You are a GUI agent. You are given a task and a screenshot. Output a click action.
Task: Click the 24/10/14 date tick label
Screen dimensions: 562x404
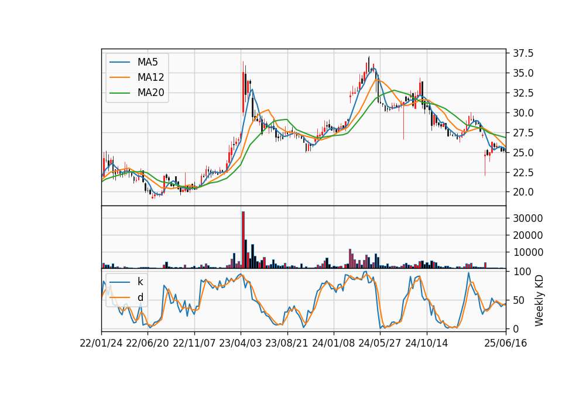tap(427, 343)
